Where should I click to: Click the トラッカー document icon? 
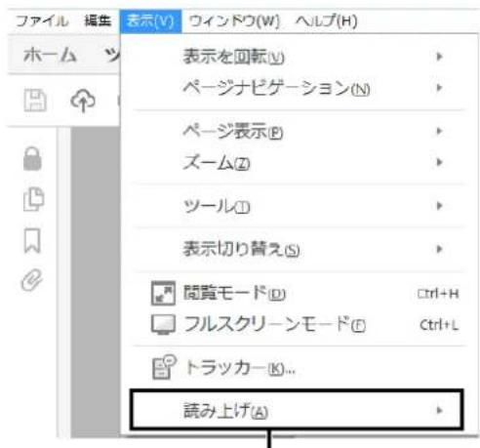coord(164,367)
